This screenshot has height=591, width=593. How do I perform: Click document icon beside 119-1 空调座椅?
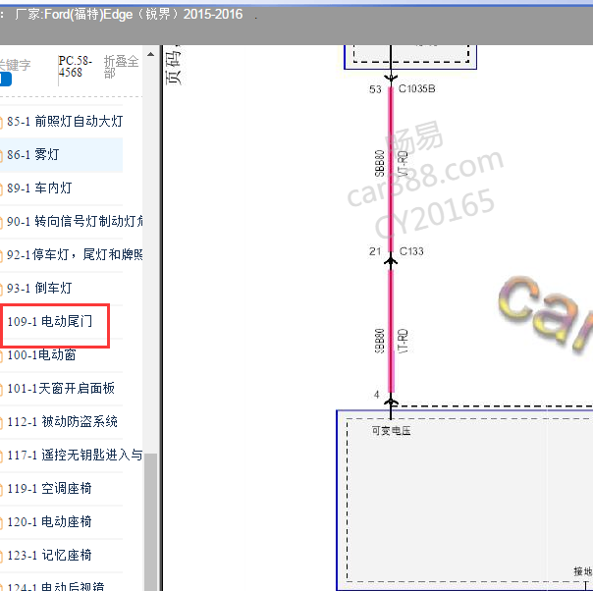[1, 489]
